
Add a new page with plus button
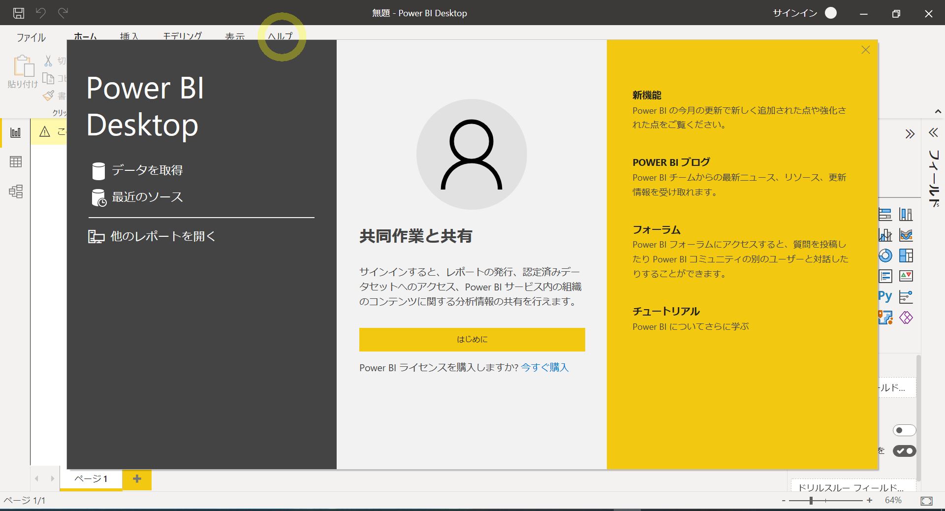[x=137, y=479]
